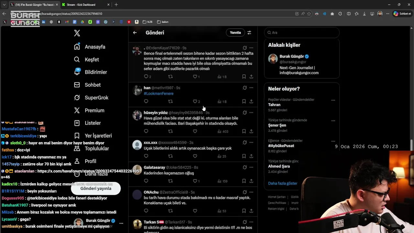Open SuperGrok from the sidebar
This screenshot has height=233, width=414.
coord(91,98)
